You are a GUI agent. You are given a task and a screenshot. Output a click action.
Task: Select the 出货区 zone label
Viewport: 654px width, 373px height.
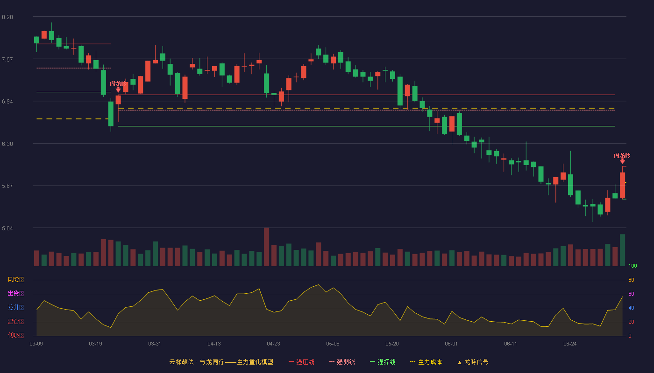16,294
